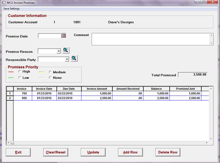Click the Promised Amt column header
Image resolution: width=220 pixels, height=163 pixels.
tap(185, 89)
